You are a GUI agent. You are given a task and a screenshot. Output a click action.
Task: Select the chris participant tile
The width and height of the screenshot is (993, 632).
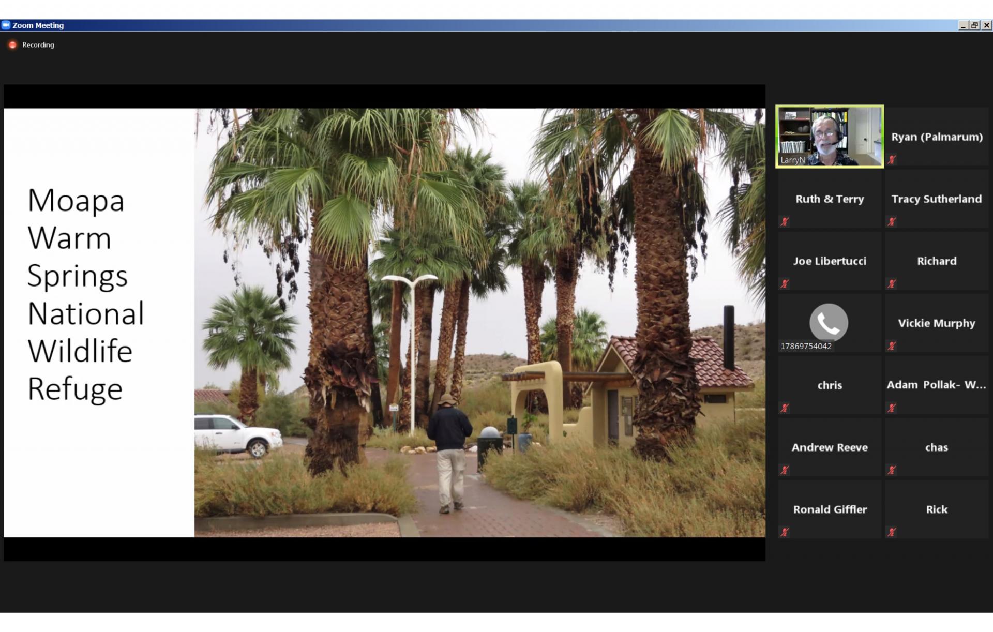[829, 385]
